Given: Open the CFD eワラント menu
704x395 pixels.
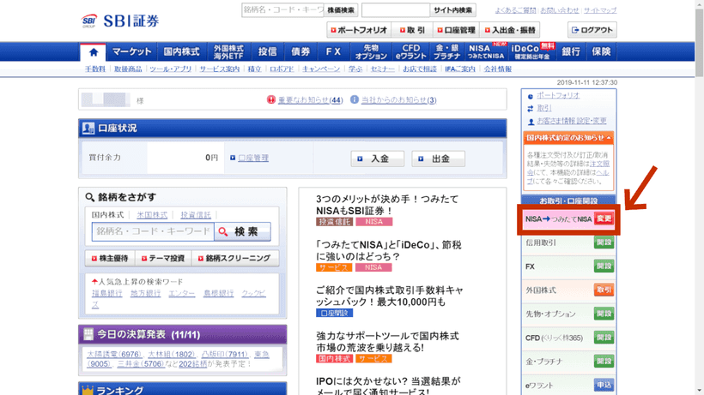Looking at the screenshot, I should click(x=411, y=52).
